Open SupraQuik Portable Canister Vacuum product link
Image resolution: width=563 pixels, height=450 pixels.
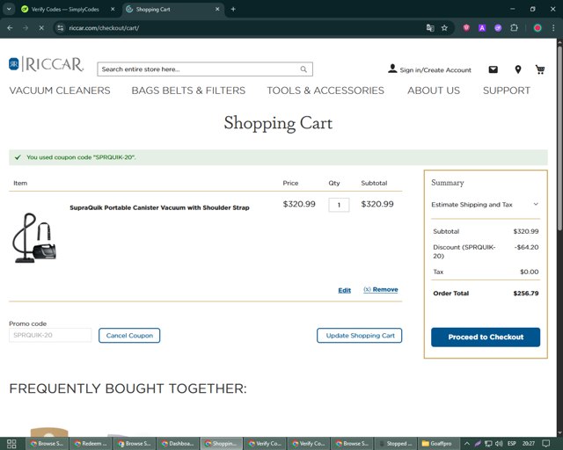[159, 207]
